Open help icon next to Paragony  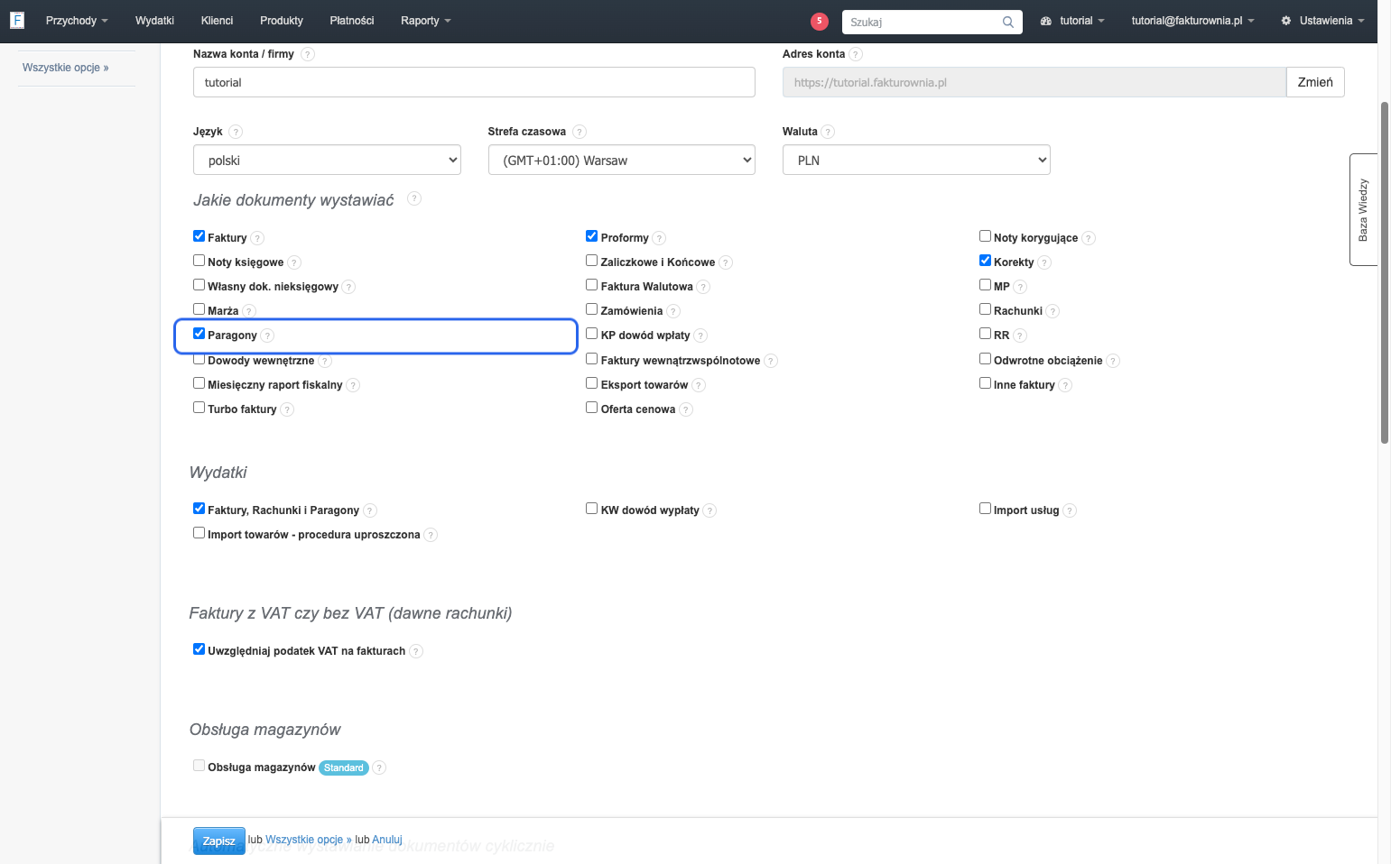click(x=267, y=335)
